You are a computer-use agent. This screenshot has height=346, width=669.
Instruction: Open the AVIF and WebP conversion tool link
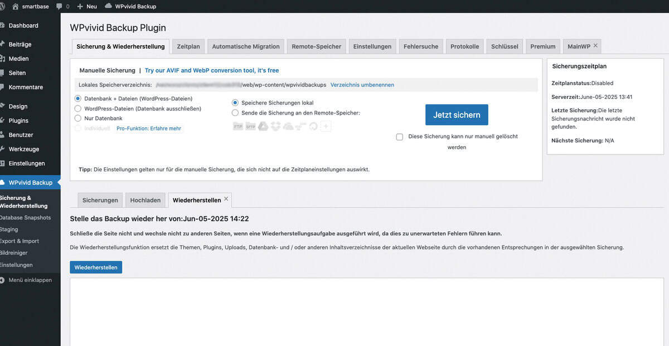[212, 70]
